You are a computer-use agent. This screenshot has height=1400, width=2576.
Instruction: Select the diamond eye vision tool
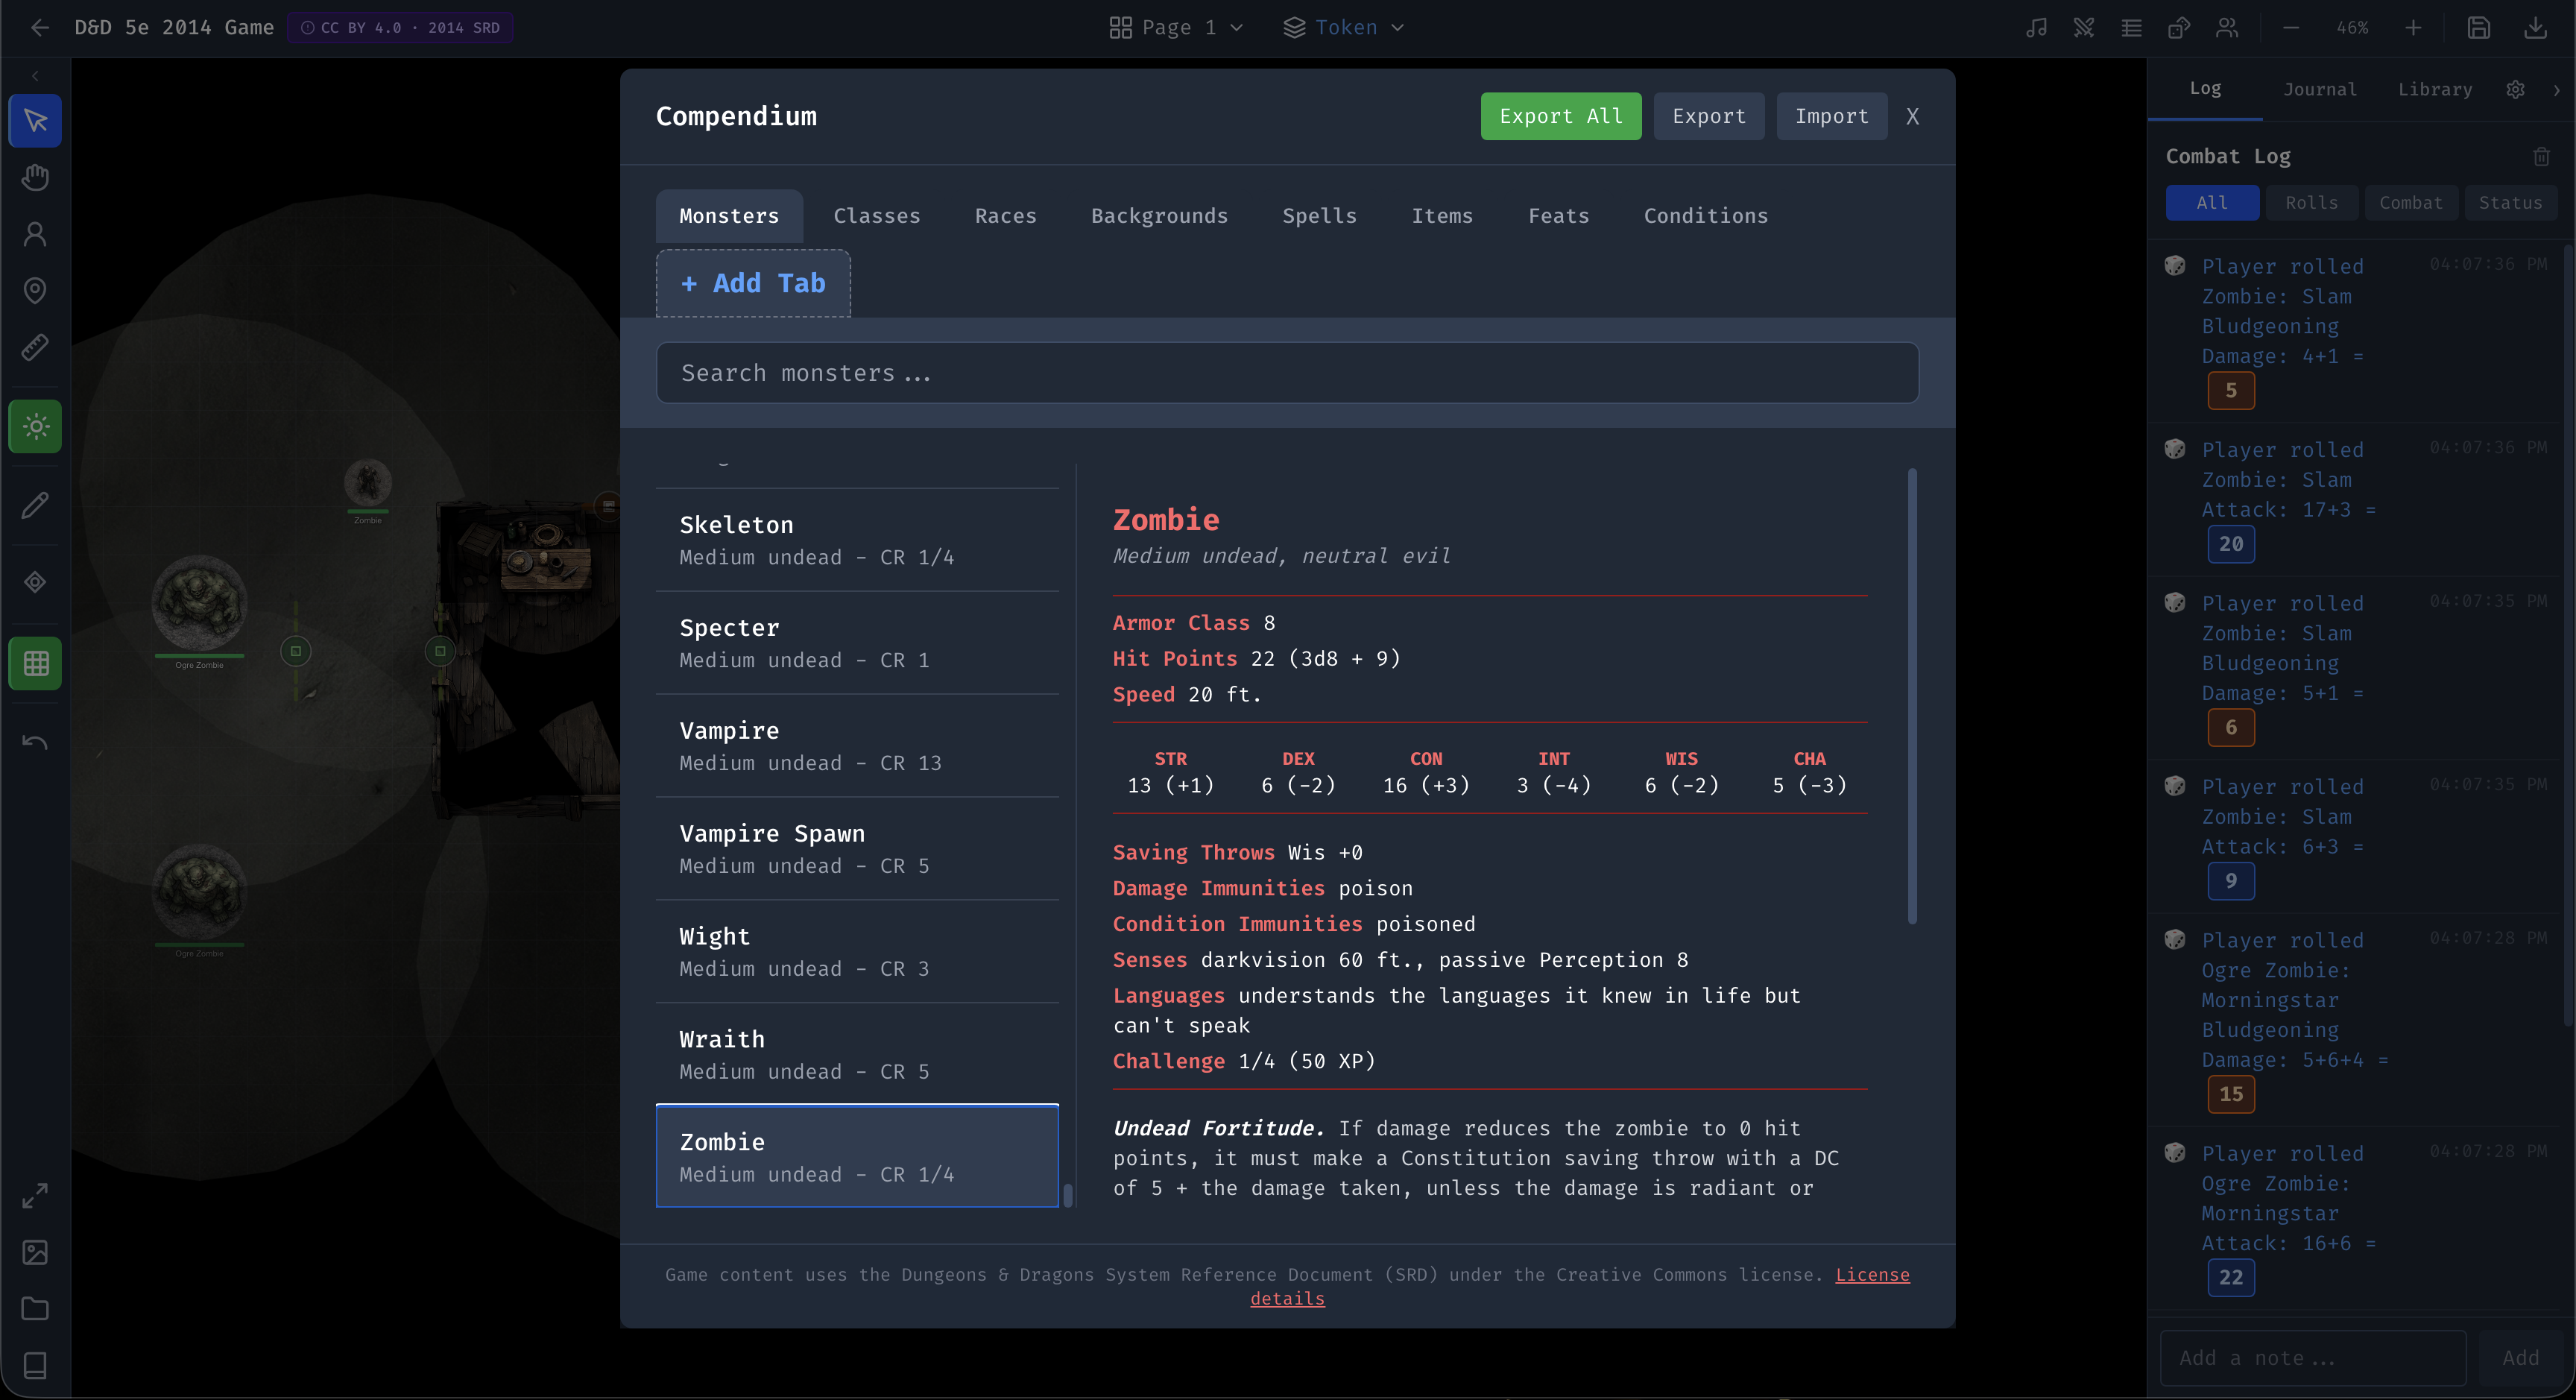point(36,583)
